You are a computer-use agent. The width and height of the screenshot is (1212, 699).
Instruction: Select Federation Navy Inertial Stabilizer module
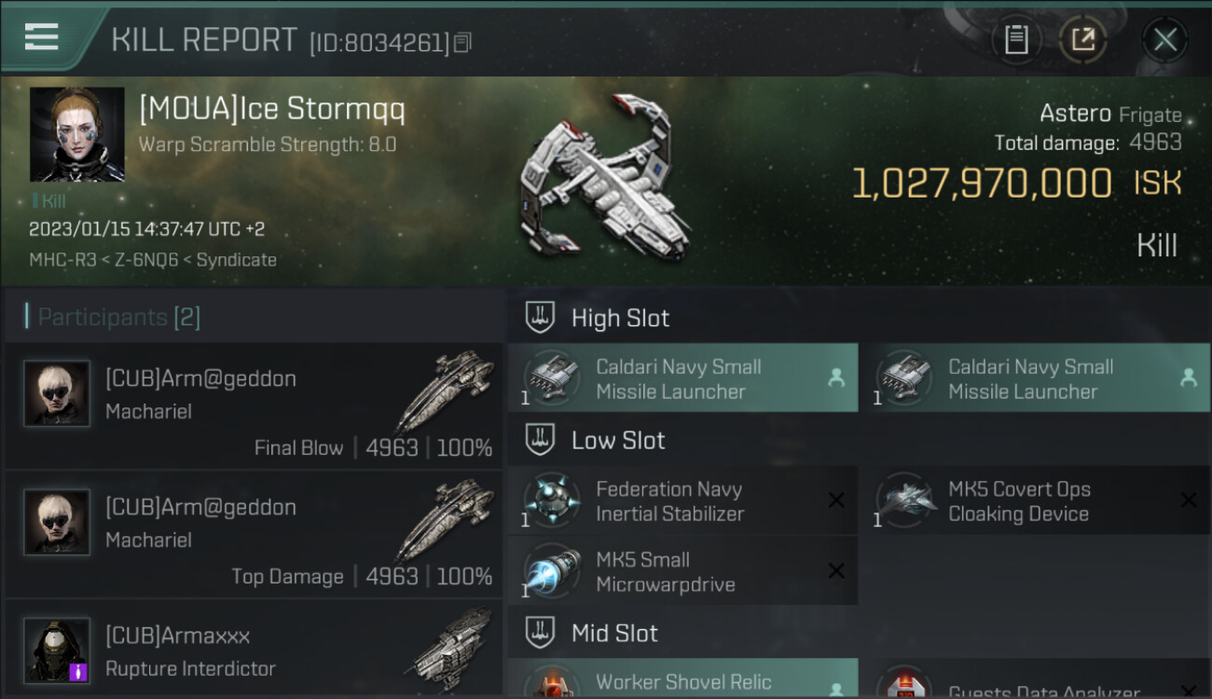[682, 500]
